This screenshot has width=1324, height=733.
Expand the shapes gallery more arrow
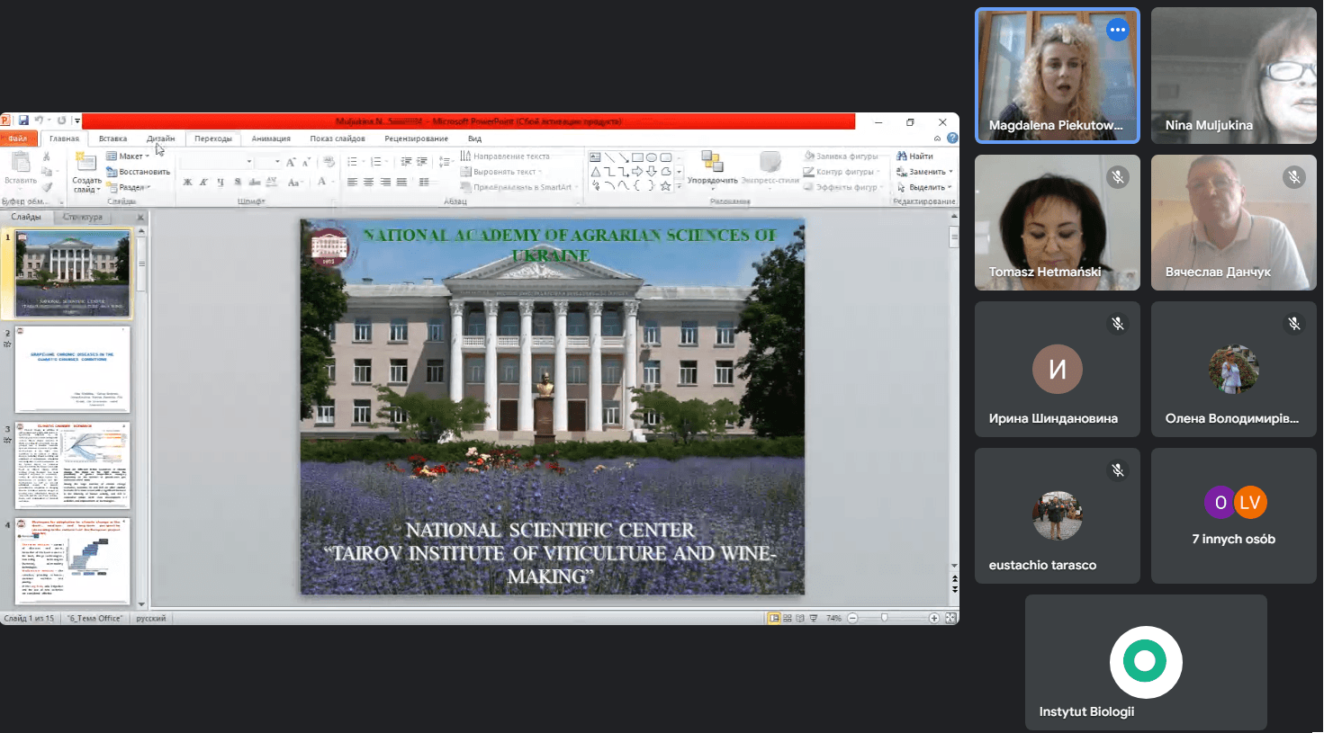679,187
